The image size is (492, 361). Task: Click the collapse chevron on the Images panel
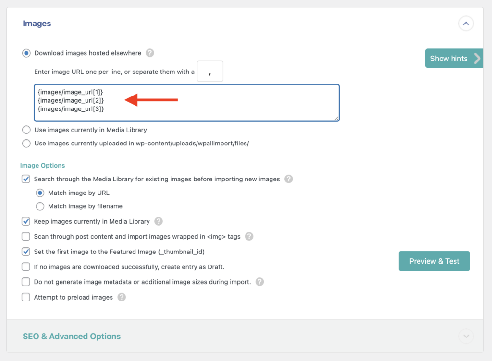(465, 23)
